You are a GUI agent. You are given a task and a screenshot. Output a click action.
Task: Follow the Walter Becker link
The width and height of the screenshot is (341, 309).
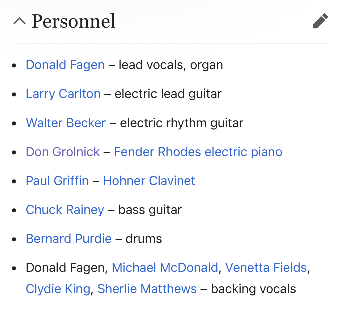(66, 123)
